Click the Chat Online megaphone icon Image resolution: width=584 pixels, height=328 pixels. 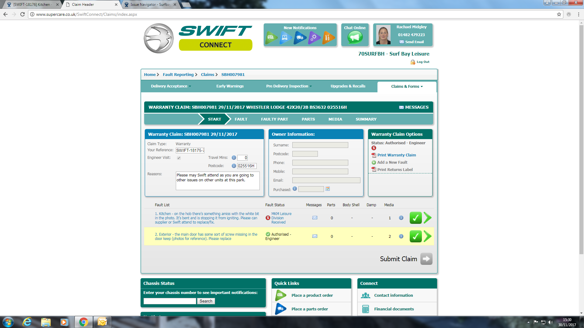coord(355,38)
